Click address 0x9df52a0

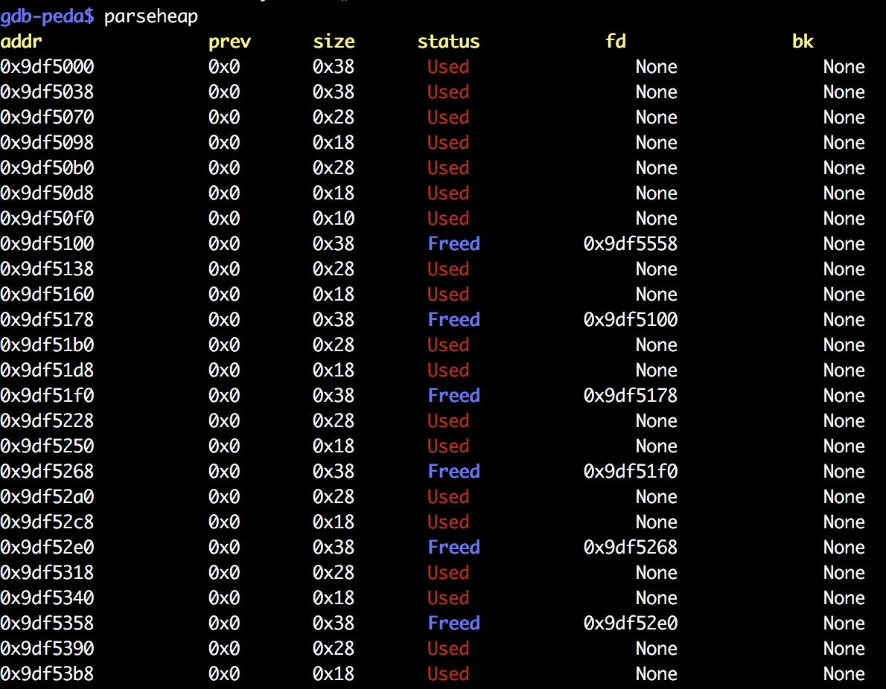pyautogui.click(x=47, y=496)
